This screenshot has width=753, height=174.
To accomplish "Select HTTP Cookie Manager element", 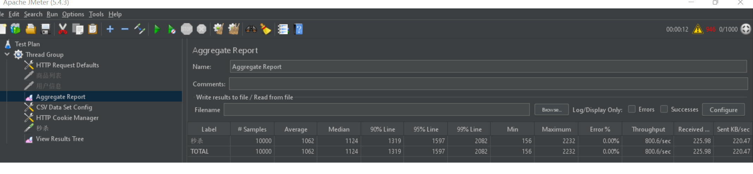I will (x=67, y=118).
